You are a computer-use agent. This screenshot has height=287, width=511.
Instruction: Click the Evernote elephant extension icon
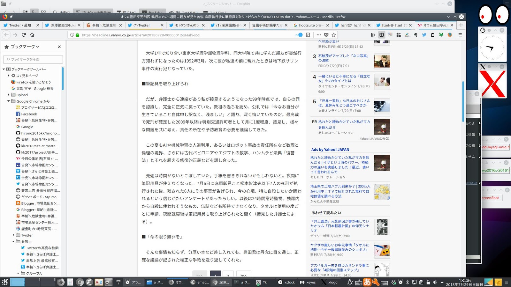pyautogui.click(x=416, y=35)
